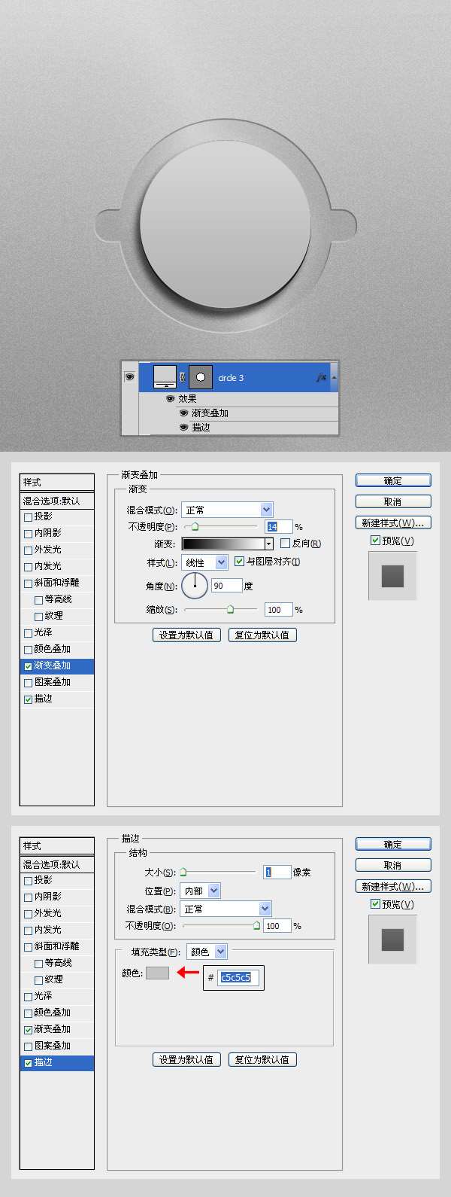Click the circle 3 layer gradient thumbnail
451x1197 pixels.
pyautogui.click(x=165, y=376)
